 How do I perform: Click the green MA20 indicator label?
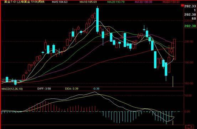116,2
